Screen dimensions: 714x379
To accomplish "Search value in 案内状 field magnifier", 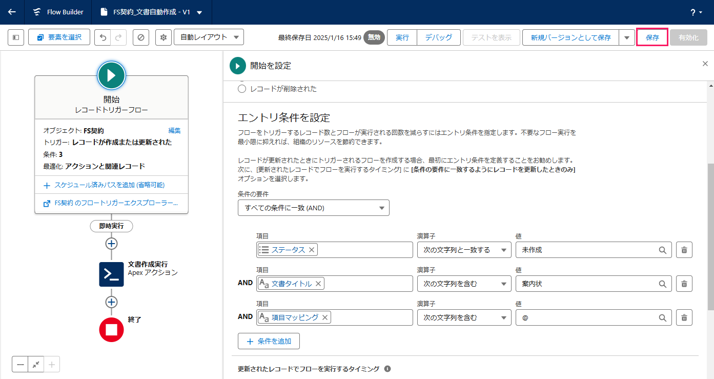I will (x=662, y=284).
